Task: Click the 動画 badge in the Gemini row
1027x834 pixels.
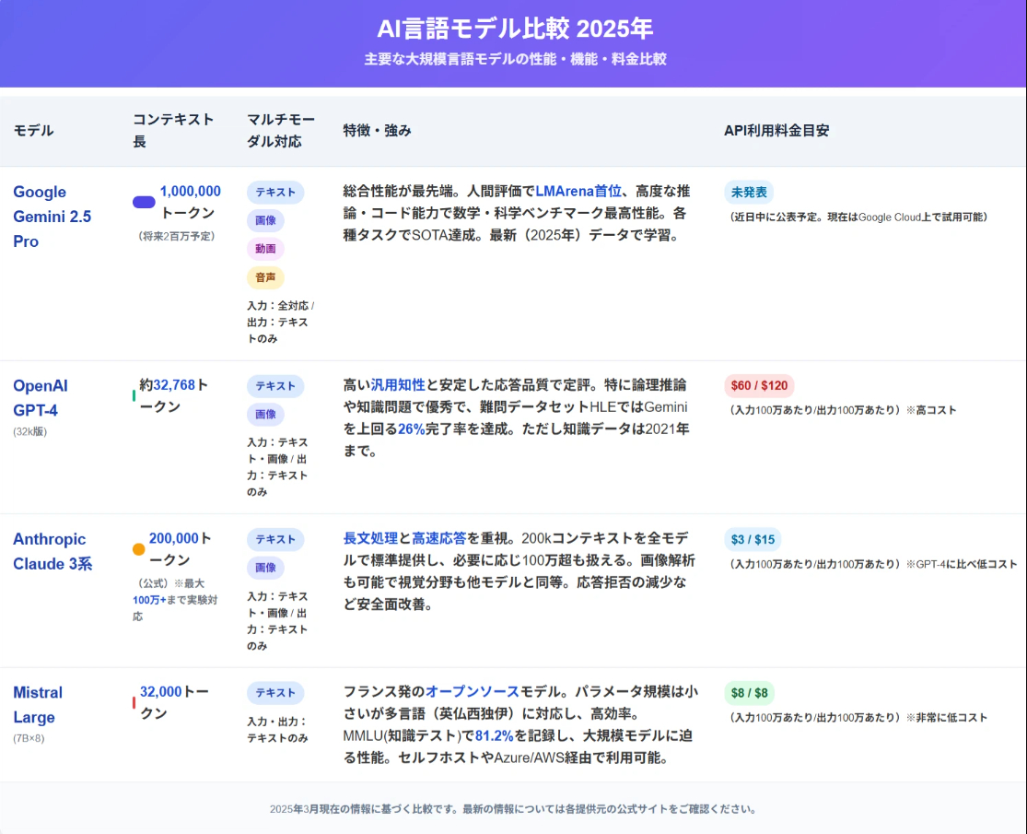Action: point(265,248)
